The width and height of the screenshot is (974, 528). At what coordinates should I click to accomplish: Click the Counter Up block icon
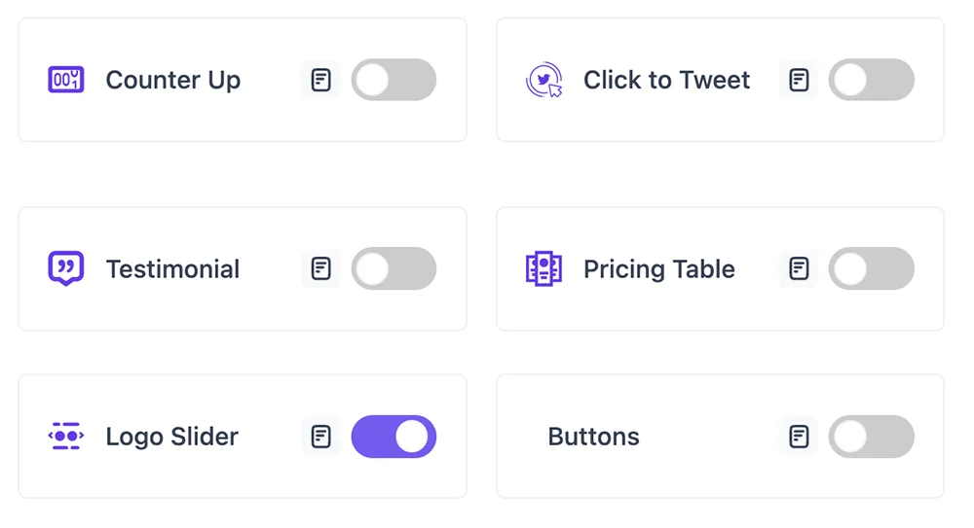tap(66, 80)
